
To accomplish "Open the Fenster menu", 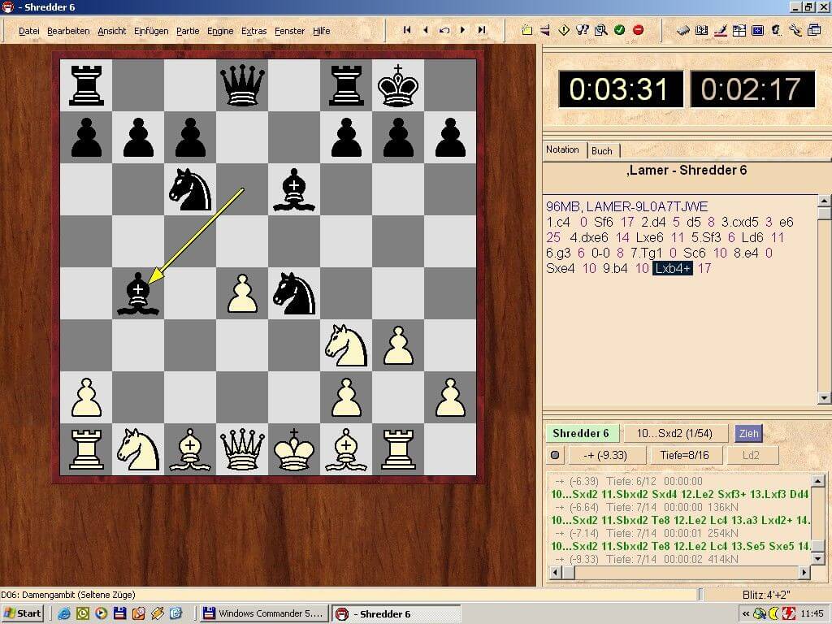I will (290, 31).
